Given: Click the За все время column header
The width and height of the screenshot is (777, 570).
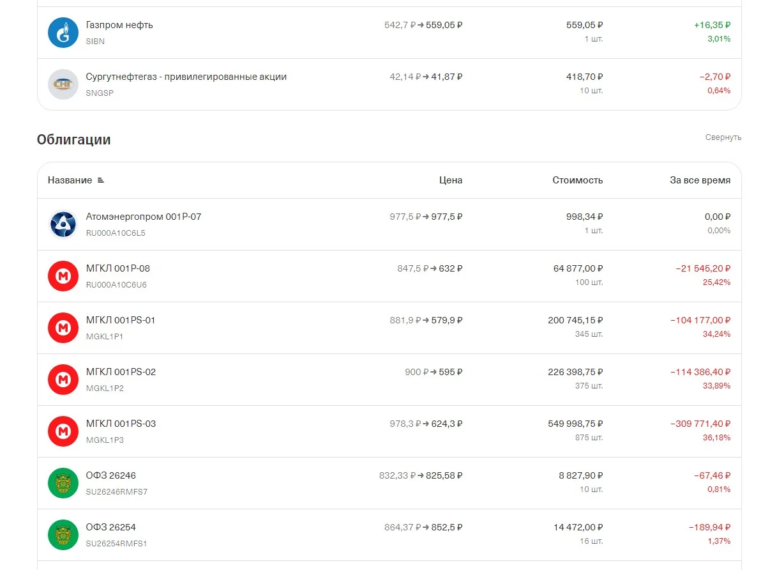Looking at the screenshot, I should [700, 180].
